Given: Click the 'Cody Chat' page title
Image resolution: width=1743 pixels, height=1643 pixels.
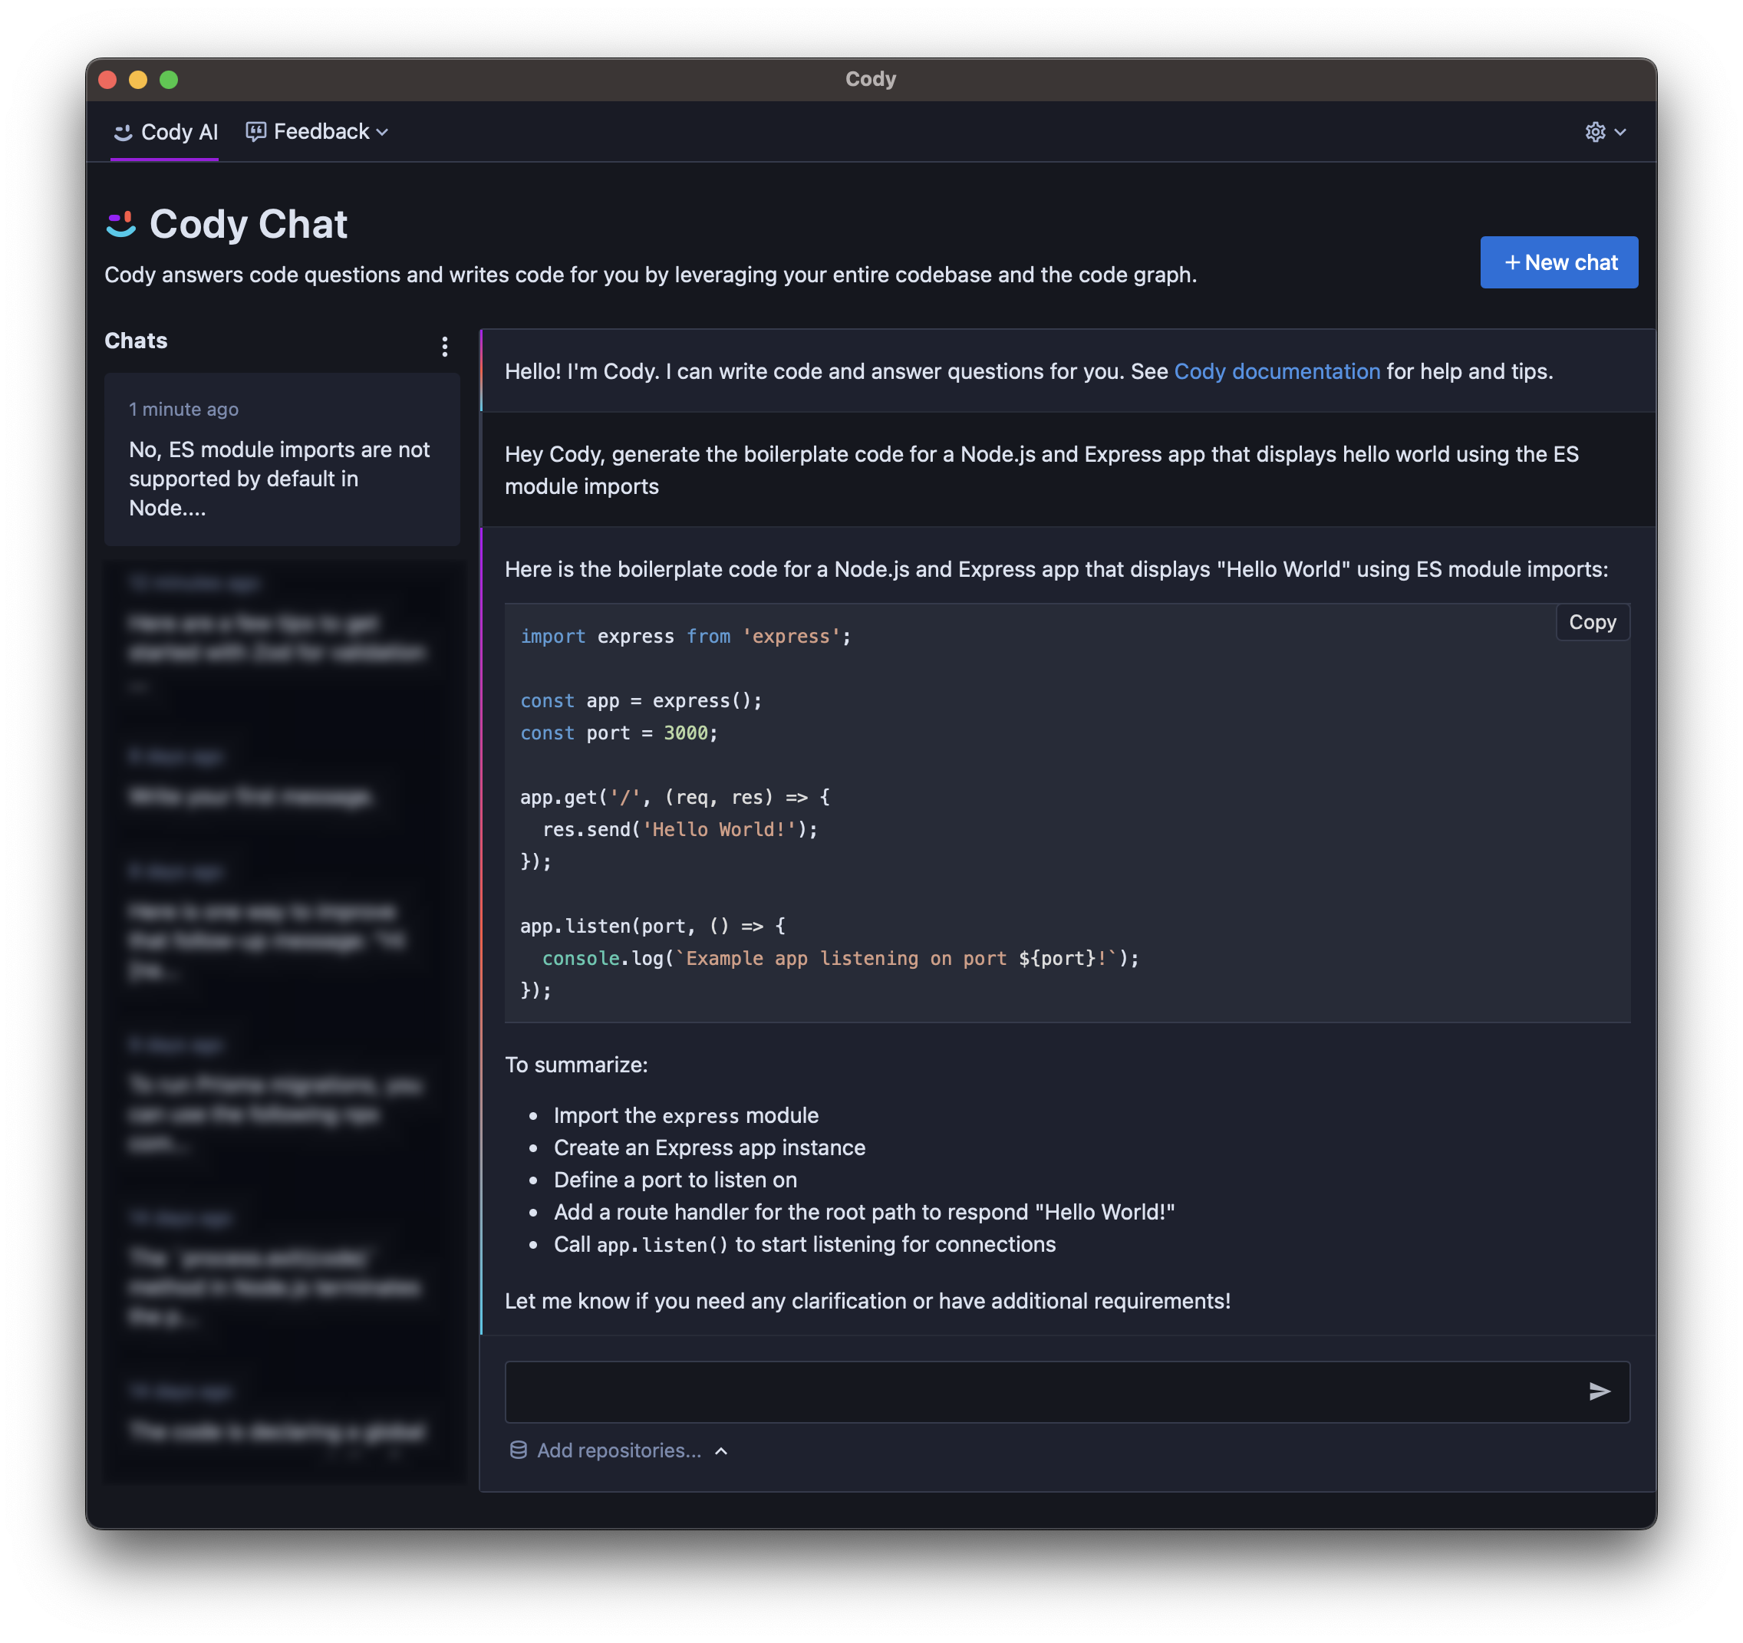Looking at the screenshot, I should [248, 225].
